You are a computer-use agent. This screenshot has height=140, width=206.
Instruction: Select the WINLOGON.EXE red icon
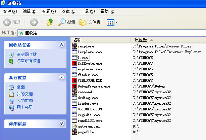(74, 80)
